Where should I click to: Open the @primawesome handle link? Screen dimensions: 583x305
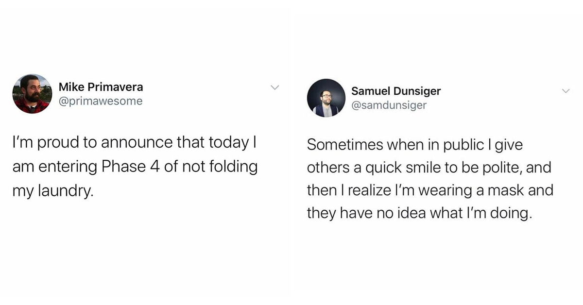101,101
